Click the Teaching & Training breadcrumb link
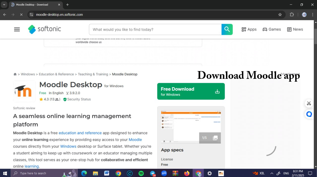 coord(93,74)
